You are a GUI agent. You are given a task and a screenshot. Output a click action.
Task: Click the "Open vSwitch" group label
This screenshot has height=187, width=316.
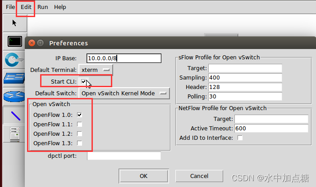51,104
